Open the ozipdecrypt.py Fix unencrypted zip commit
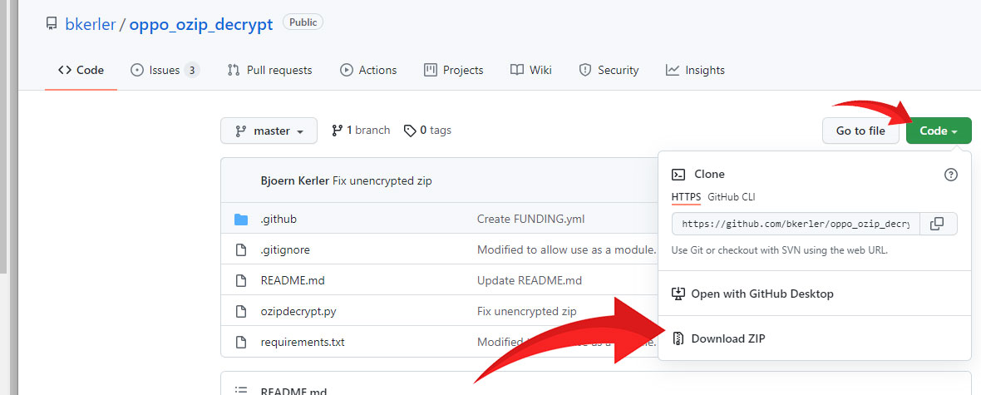This screenshot has height=395, width=981. [527, 311]
